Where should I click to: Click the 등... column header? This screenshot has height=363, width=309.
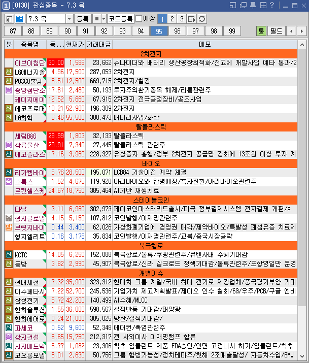click(x=55, y=45)
